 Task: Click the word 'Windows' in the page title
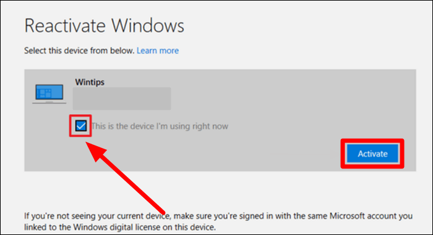tap(148, 26)
